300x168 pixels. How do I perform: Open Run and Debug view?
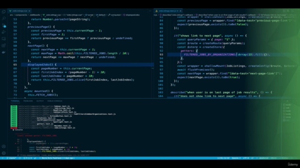coord(4,32)
